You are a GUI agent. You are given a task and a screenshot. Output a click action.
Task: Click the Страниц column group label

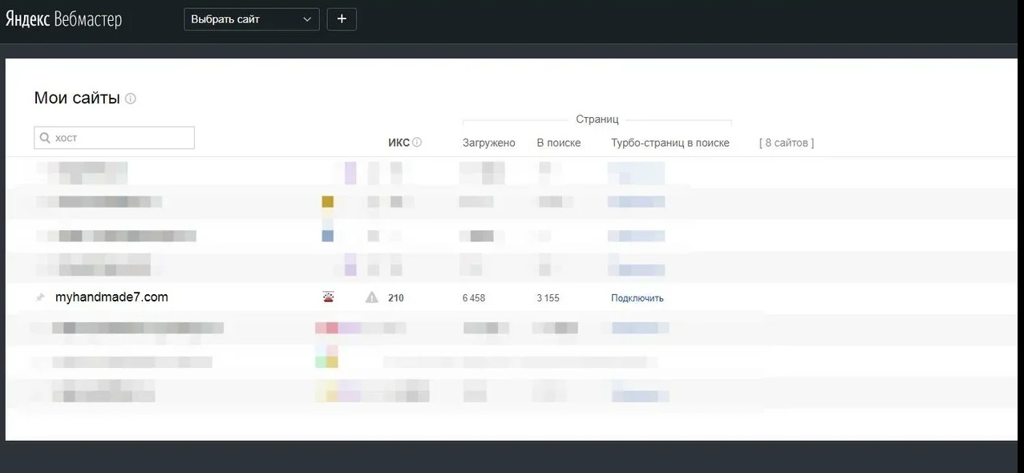(597, 119)
